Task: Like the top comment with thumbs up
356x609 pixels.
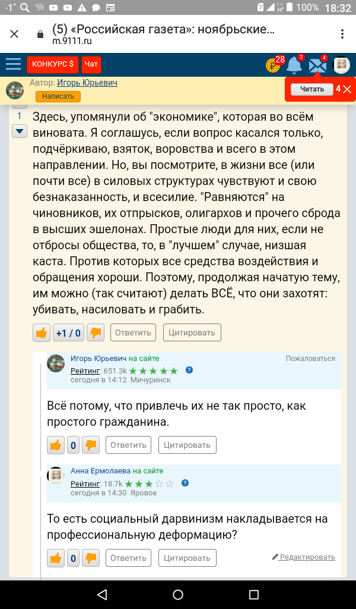Action: pos(42,332)
